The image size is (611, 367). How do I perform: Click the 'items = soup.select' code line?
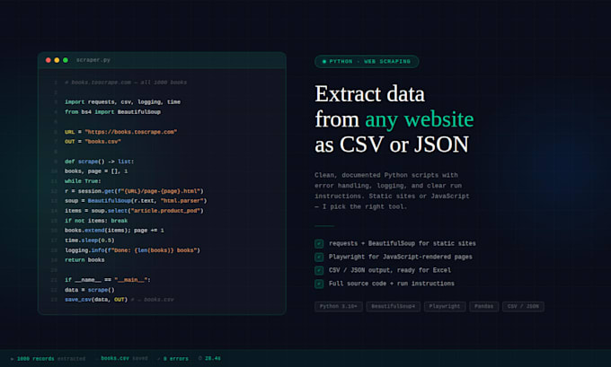(134, 211)
